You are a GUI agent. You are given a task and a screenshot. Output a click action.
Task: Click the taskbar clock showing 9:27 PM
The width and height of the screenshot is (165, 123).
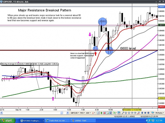pos(159,121)
